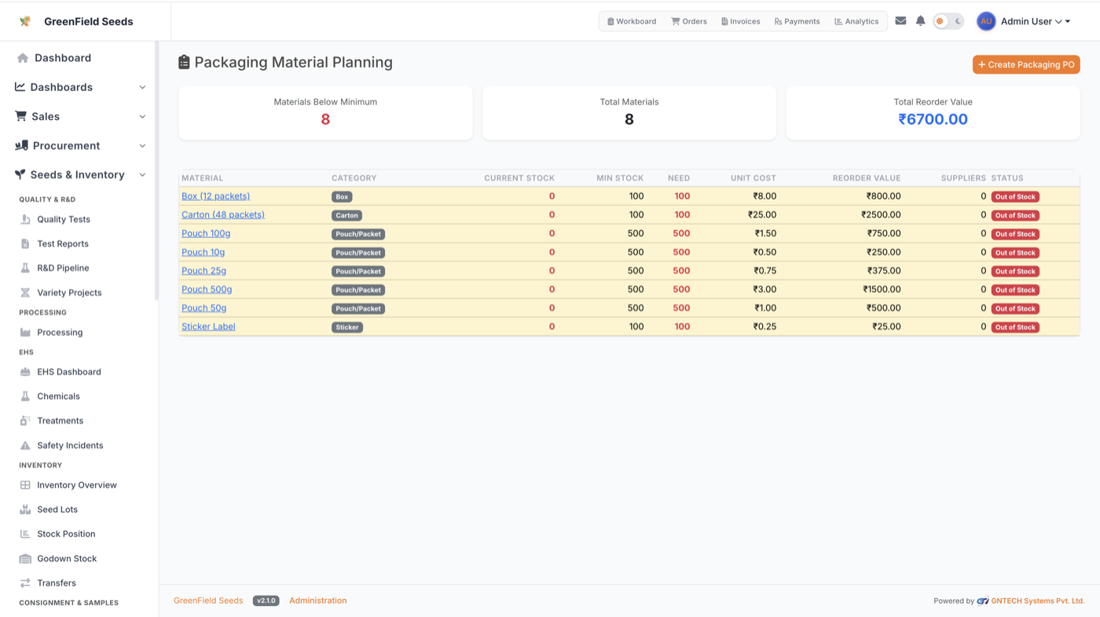Screen dimensions: 1100x617
Task: Click the Total Reorder Value ₹6700.00
Action: pos(933,119)
